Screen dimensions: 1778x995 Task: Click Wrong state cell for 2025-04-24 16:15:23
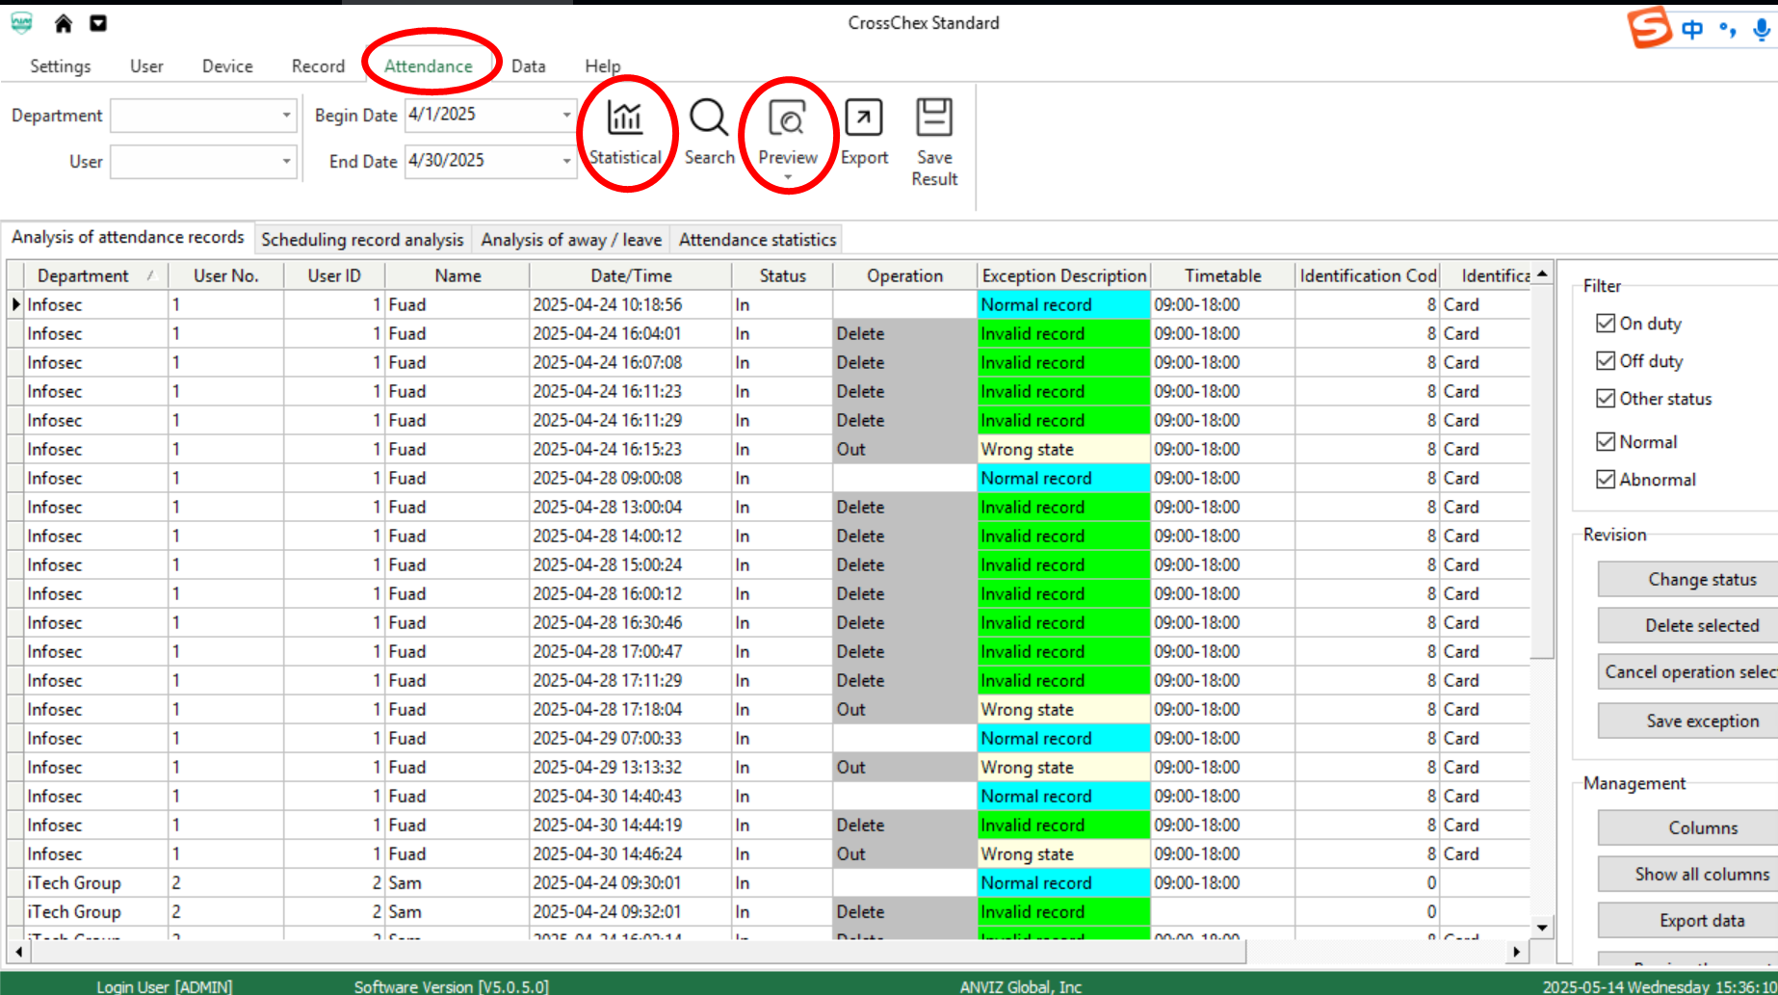1063,449
